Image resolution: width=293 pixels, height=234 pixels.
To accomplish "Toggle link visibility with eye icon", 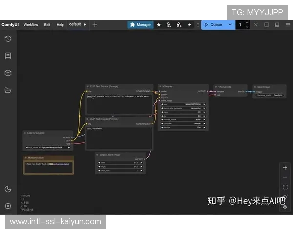I will tap(285, 207).
